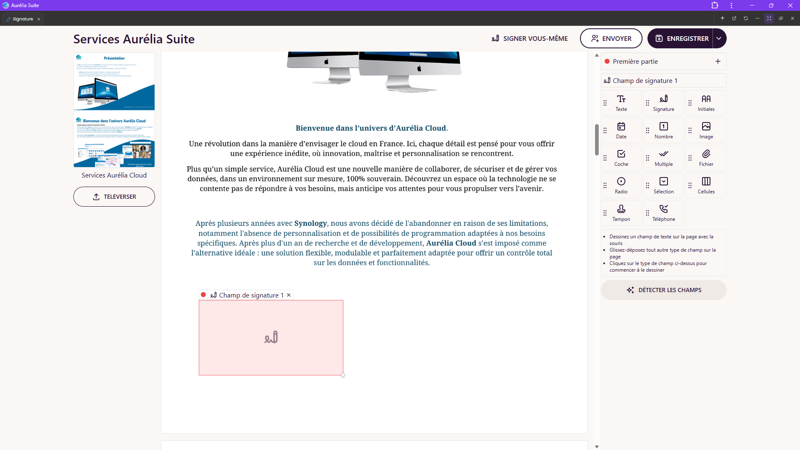Pick the Coche checkbox field type

click(x=621, y=158)
